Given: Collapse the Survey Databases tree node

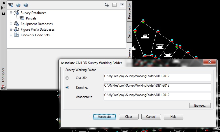Looking at the screenshot, I should [x=11, y=13].
